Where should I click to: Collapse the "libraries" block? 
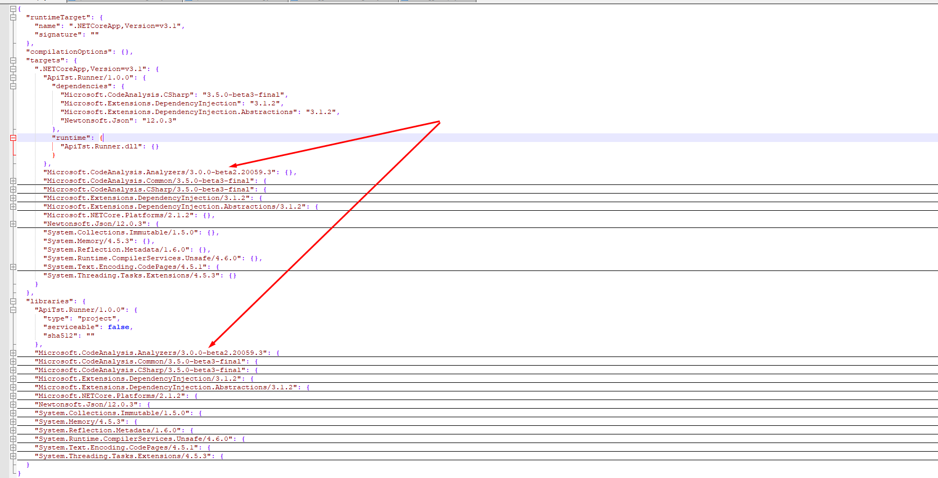(13, 301)
